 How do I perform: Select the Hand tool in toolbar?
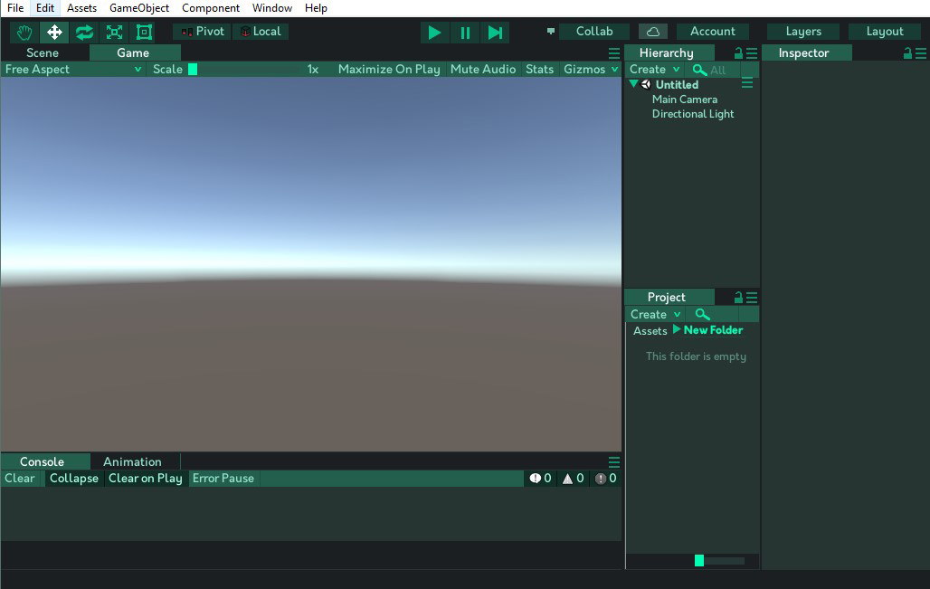point(24,33)
